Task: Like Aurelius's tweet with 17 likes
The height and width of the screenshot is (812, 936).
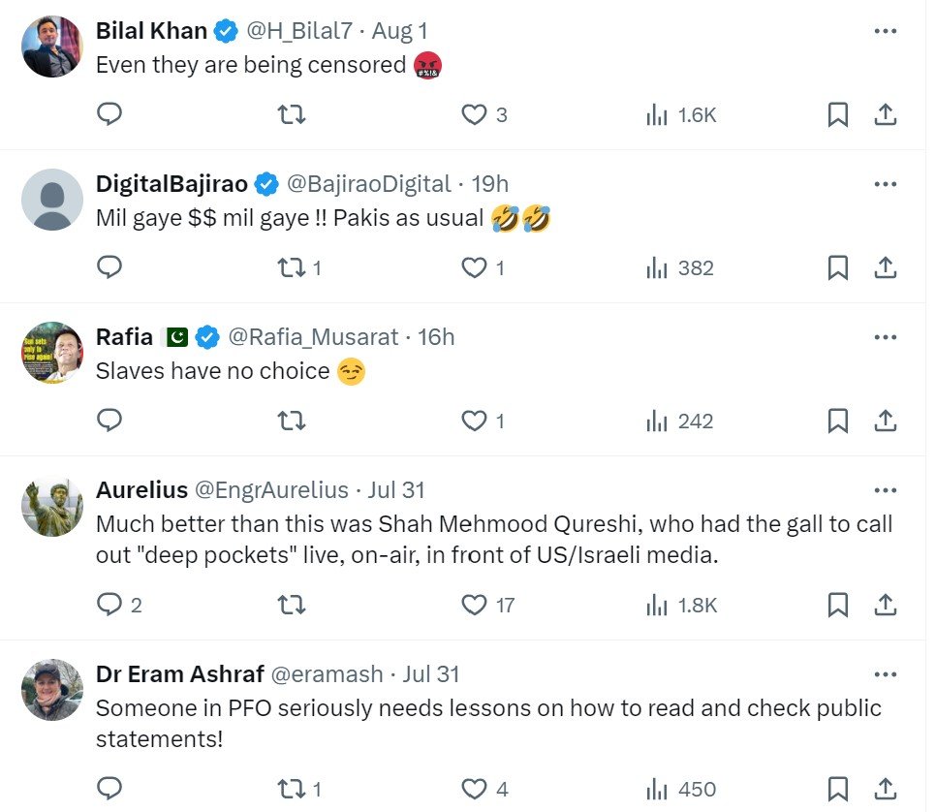Action: (x=474, y=605)
